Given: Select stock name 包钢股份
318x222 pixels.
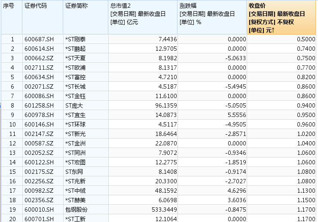Looking at the screenshot, I should click(76, 210).
